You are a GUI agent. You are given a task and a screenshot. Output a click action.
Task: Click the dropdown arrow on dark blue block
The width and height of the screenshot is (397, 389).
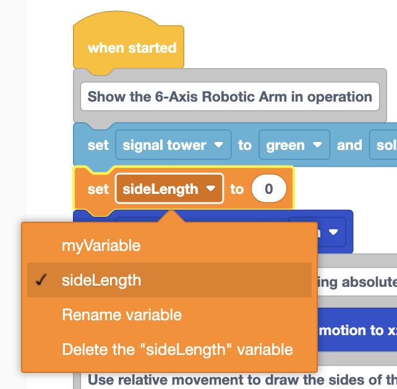tap(333, 232)
